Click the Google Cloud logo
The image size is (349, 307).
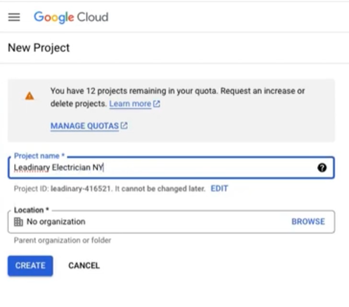point(71,17)
